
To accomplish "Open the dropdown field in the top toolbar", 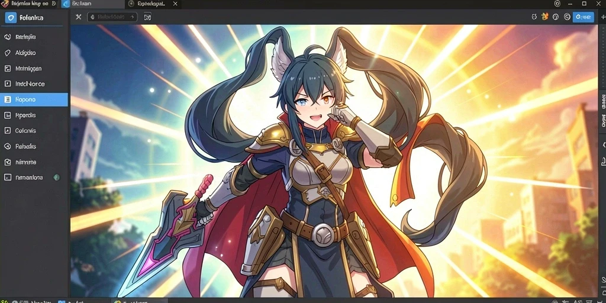I will (x=112, y=17).
